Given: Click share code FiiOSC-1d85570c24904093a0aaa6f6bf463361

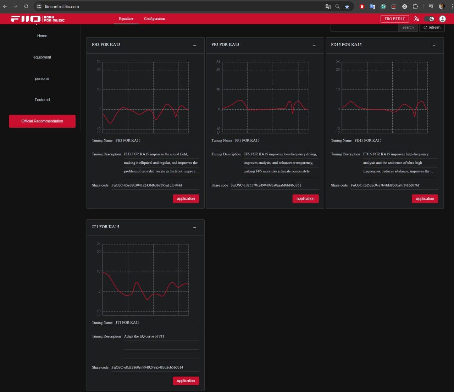Looking at the screenshot, I should tap(266, 185).
